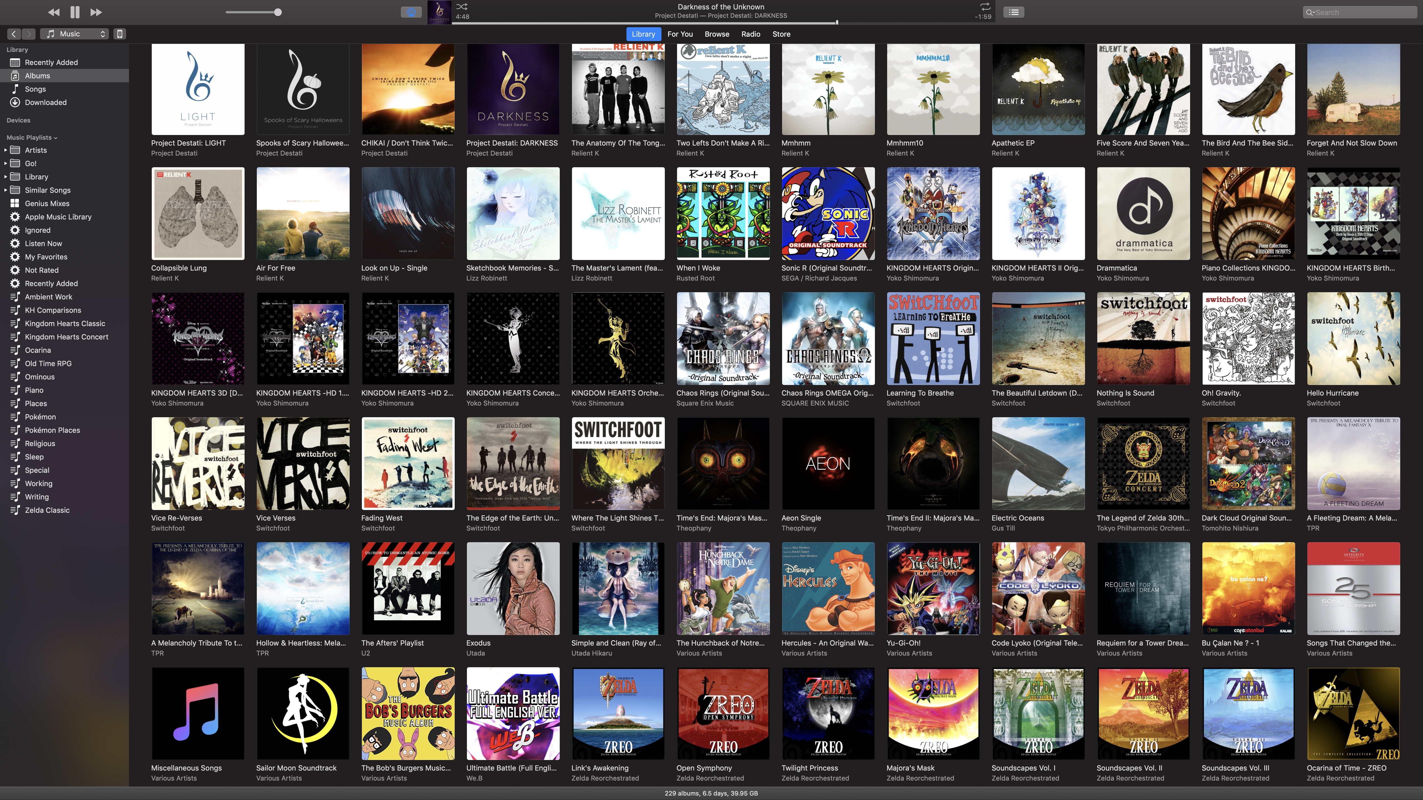1423x800 pixels.
Task: Toggle repeat mode
Action: pos(985,7)
